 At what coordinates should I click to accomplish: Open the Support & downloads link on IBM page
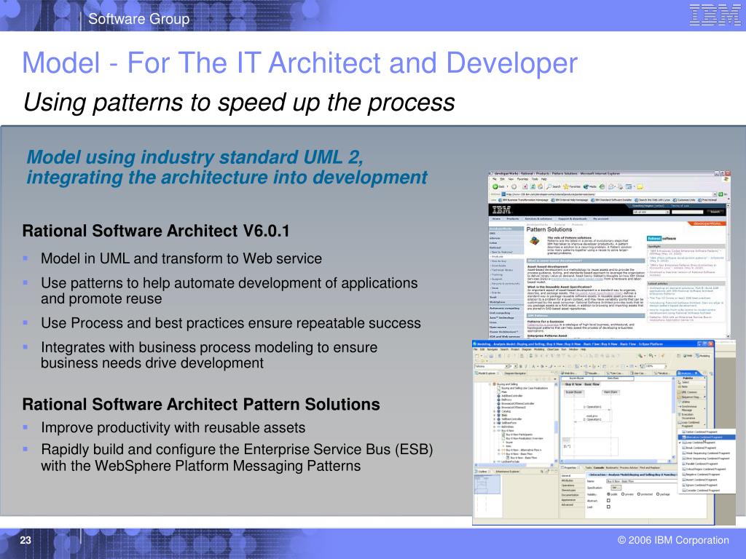573,218
